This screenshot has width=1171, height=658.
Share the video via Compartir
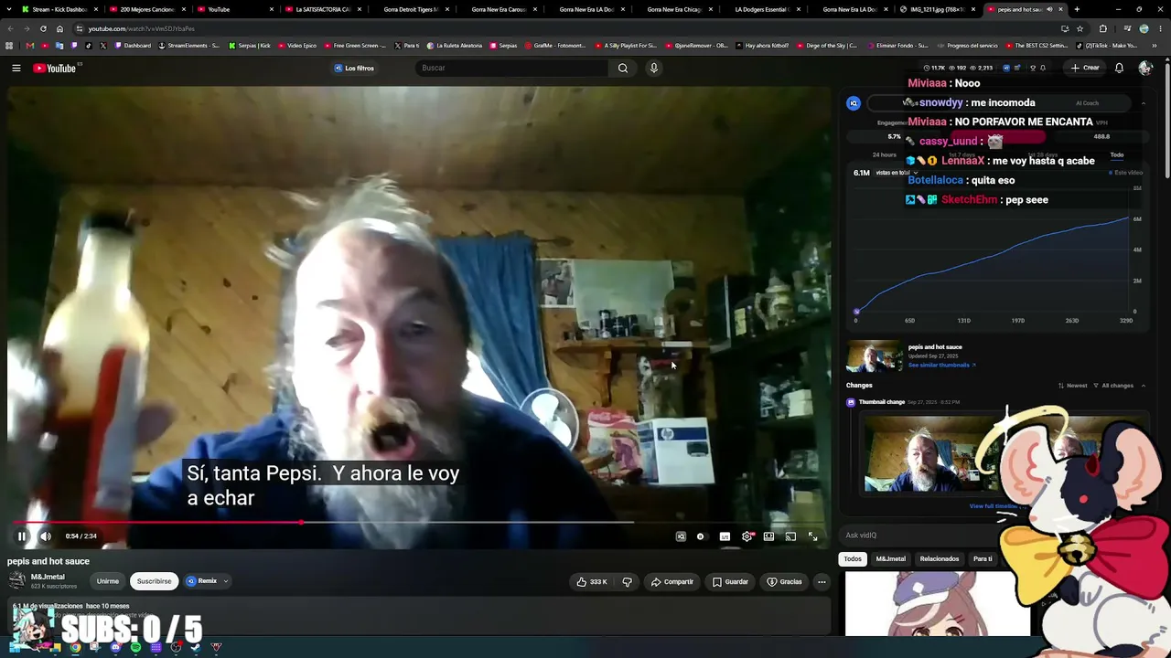point(671,581)
